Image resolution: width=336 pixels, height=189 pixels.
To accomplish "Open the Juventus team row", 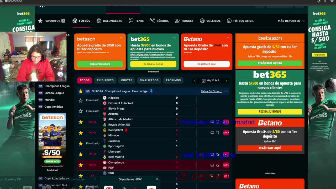I will point(114,141).
